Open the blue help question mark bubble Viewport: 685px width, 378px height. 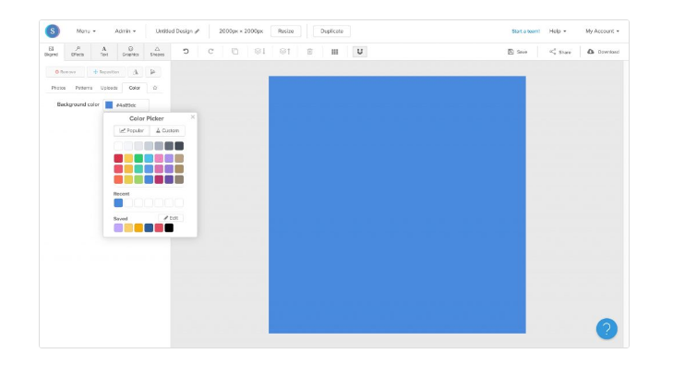[x=607, y=328]
